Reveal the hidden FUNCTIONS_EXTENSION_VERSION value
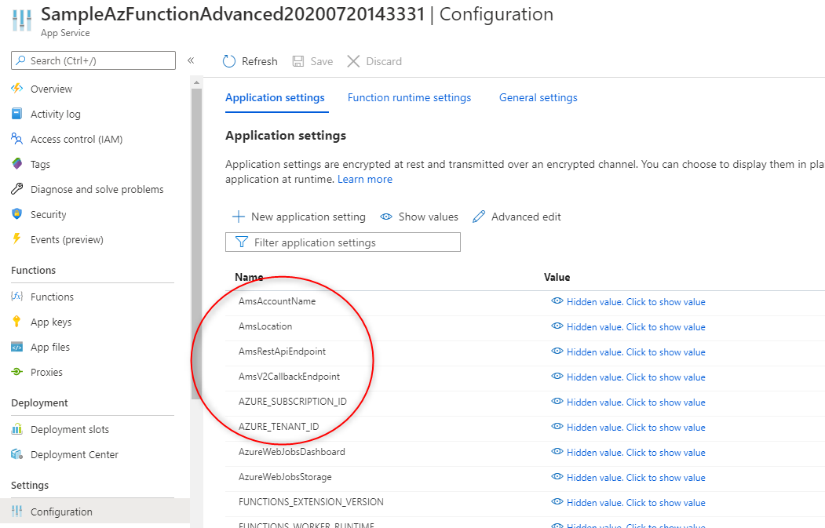The height and width of the screenshot is (528, 825). (628, 503)
